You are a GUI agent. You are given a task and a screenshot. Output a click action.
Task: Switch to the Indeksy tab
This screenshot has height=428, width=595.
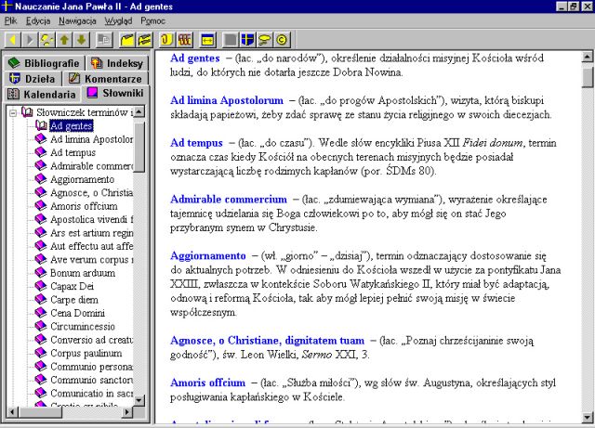(117, 63)
